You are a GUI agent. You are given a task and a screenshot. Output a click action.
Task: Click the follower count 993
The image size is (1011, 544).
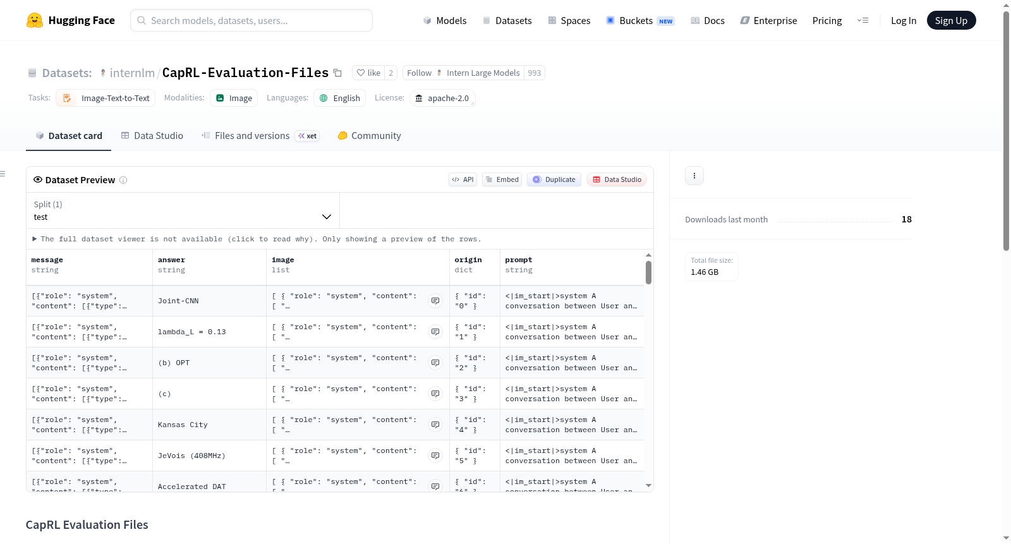(x=535, y=73)
